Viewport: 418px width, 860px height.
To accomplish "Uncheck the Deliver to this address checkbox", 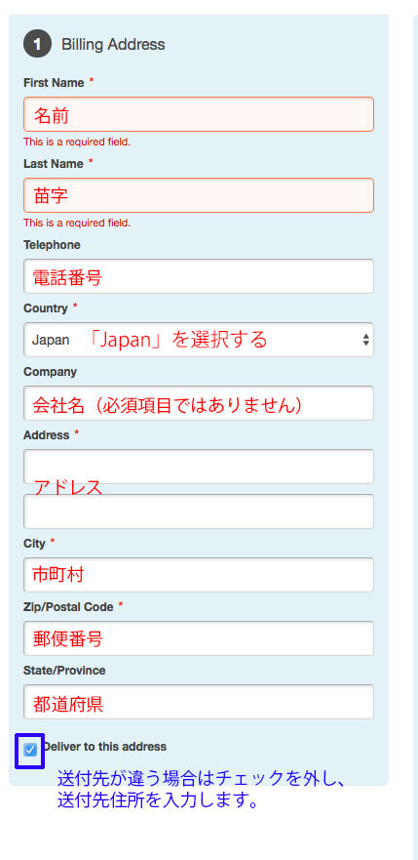I will pyautogui.click(x=30, y=750).
